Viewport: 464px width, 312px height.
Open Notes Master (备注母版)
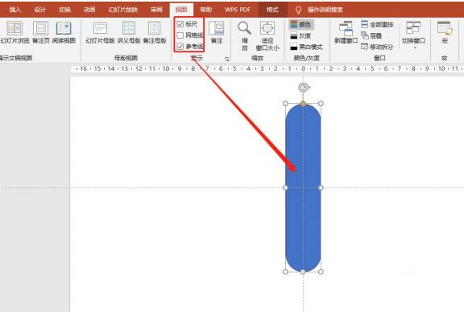(x=155, y=33)
